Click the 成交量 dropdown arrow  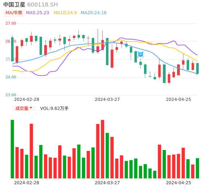[31, 108]
